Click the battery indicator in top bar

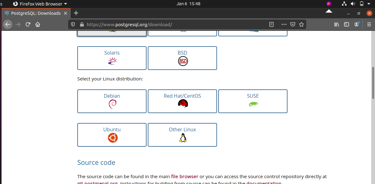click(x=361, y=4)
